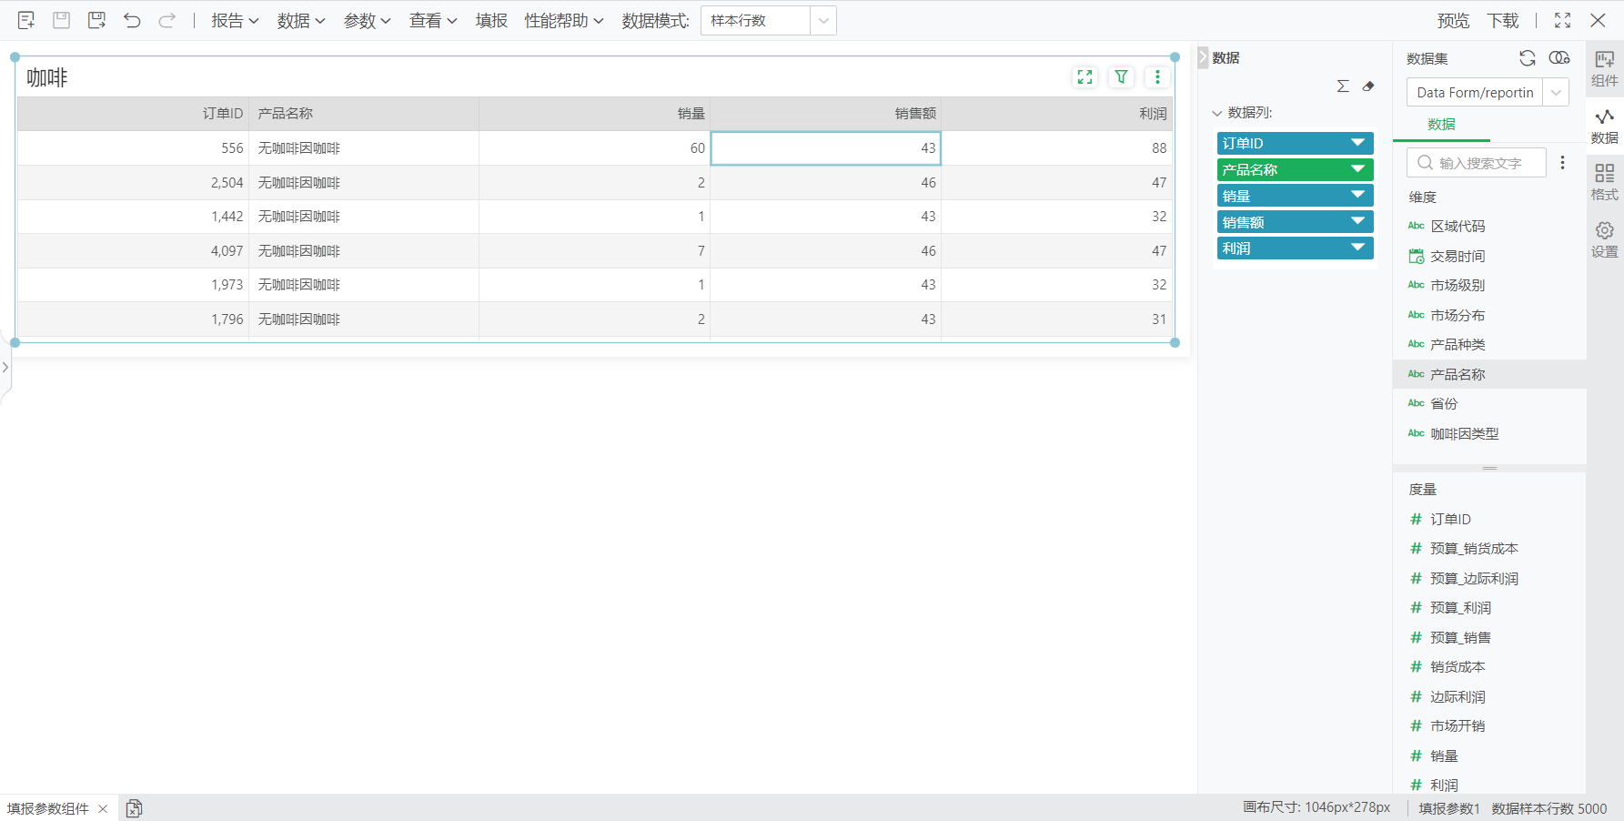Screen dimensions: 1624x821
Task: Refresh the dataset
Action: (1528, 58)
